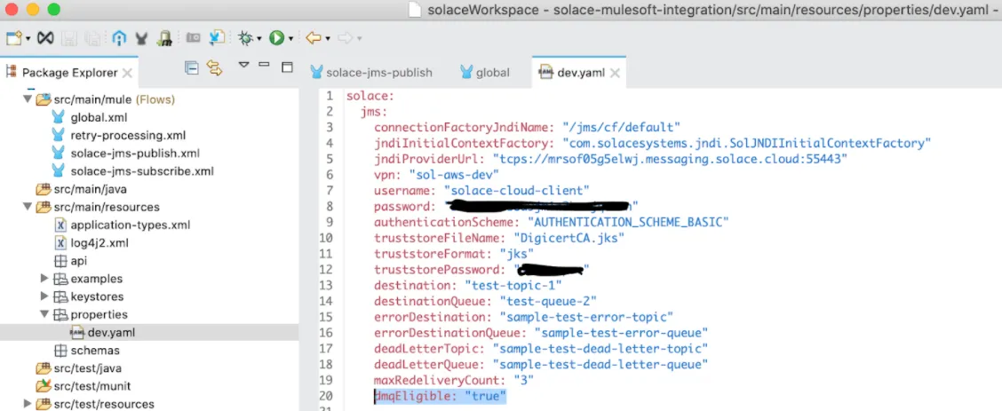Viewport: 1002px width, 411px height.
Task: Collapse the src/main/mule folder
Action: (x=27, y=99)
